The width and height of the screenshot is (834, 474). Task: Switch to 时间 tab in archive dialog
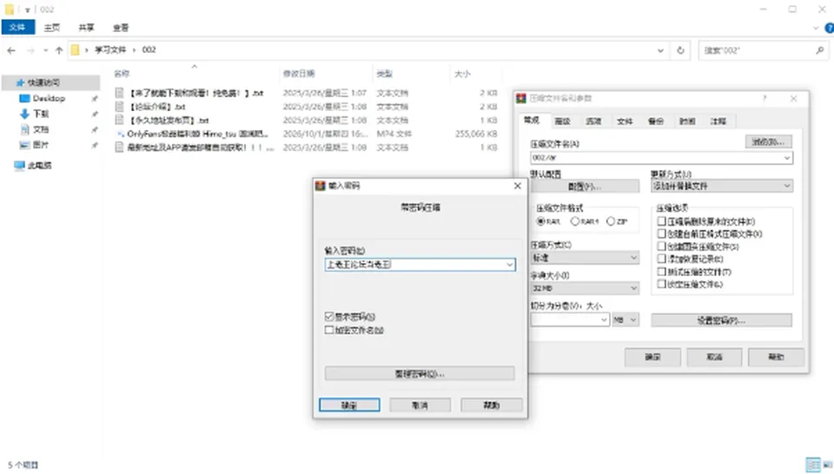pyautogui.click(x=687, y=122)
